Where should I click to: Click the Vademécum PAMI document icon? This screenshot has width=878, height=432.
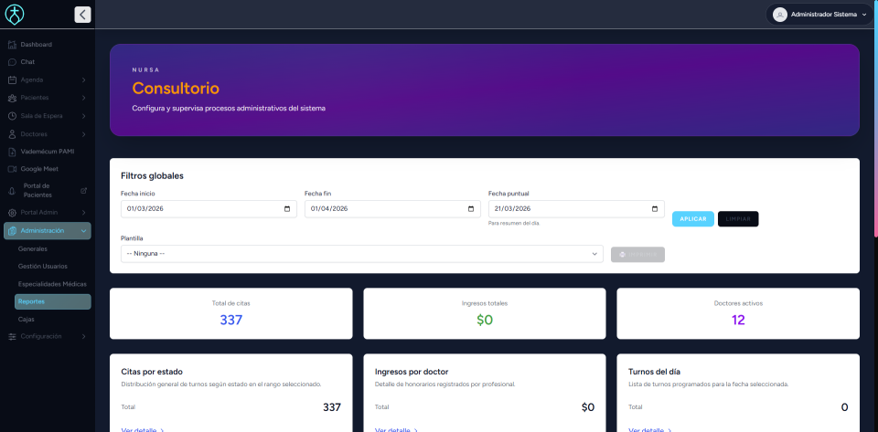pyautogui.click(x=12, y=152)
